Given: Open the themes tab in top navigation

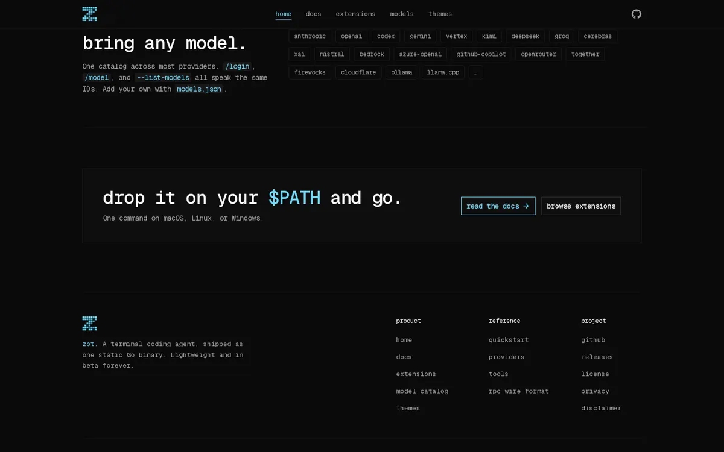Looking at the screenshot, I should tap(440, 14).
